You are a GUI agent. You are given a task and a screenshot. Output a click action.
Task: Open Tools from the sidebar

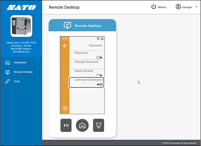coord(16,81)
